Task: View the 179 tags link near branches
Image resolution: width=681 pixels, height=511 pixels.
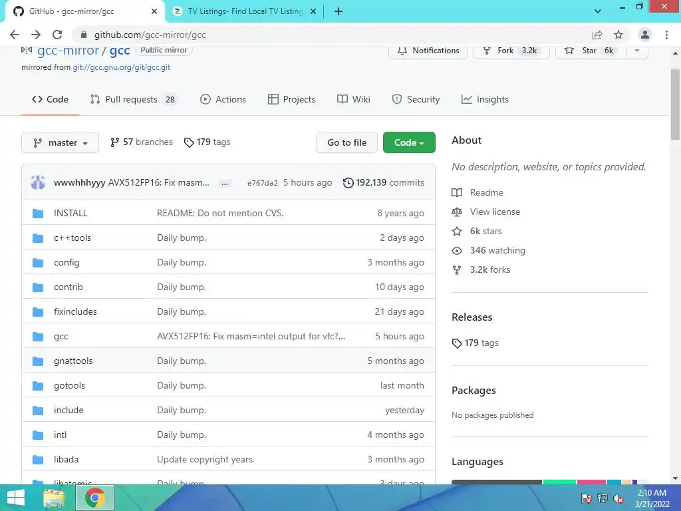Action: [207, 142]
